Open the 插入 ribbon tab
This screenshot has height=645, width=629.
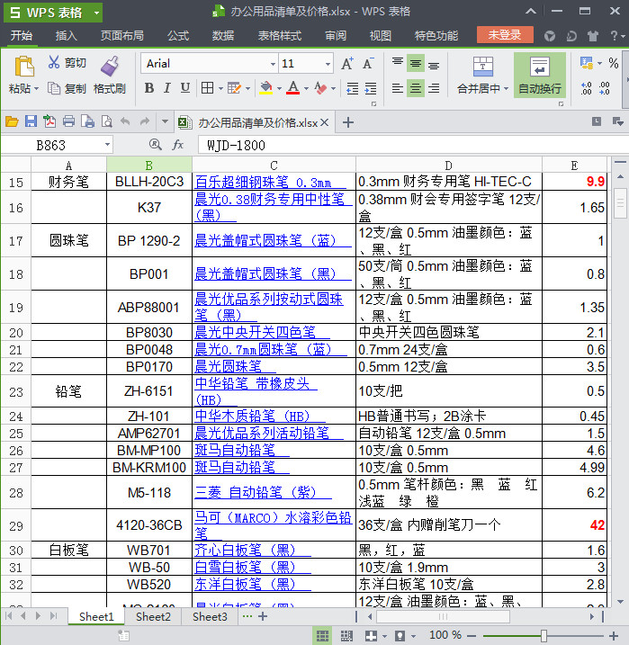[x=67, y=36]
